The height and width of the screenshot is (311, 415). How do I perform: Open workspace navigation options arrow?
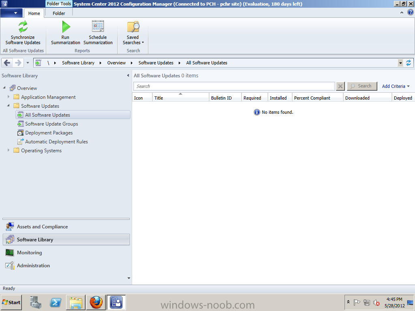[x=129, y=278]
